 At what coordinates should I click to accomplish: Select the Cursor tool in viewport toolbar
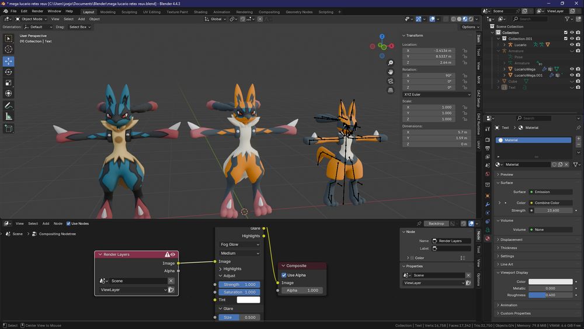point(9,49)
